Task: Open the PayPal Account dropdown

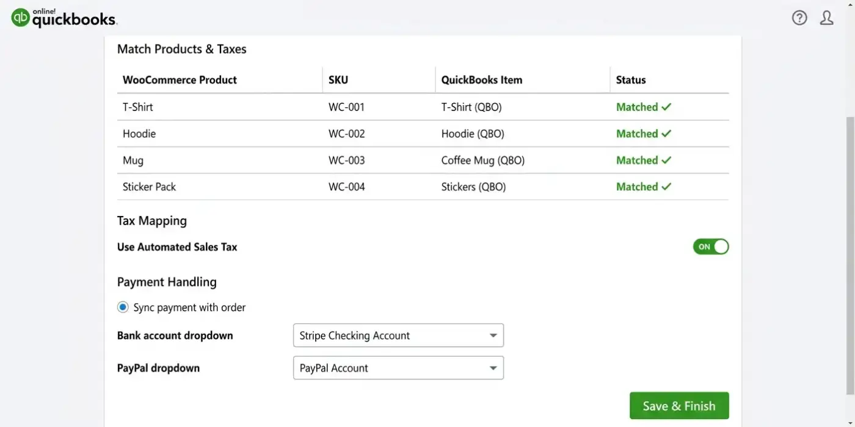Action: pos(398,368)
